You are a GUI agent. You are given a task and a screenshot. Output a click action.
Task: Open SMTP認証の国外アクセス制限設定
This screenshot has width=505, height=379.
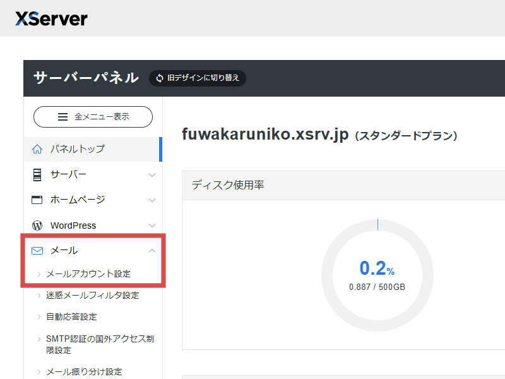coord(100,344)
